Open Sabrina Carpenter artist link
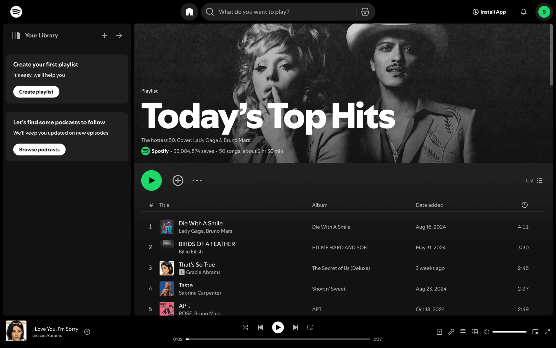Image resolution: width=556 pixels, height=348 pixels. point(200,293)
